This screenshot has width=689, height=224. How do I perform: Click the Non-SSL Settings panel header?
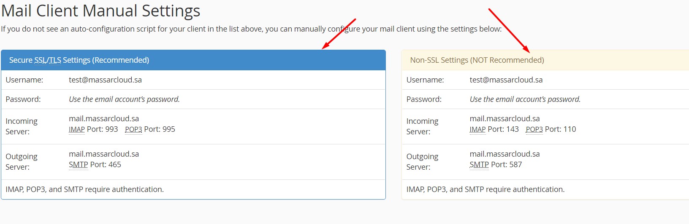coord(477,60)
